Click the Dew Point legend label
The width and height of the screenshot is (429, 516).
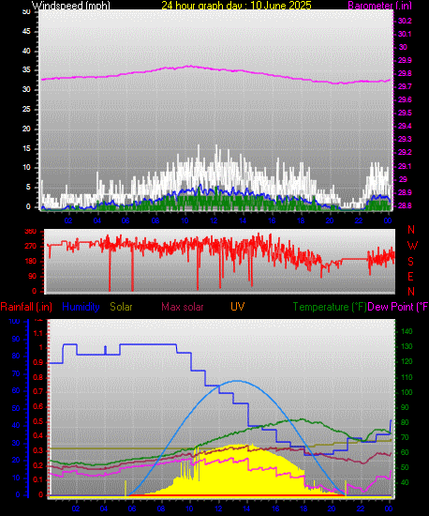click(x=398, y=307)
